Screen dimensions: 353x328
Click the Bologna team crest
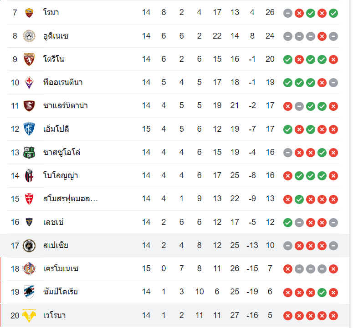[29, 175]
